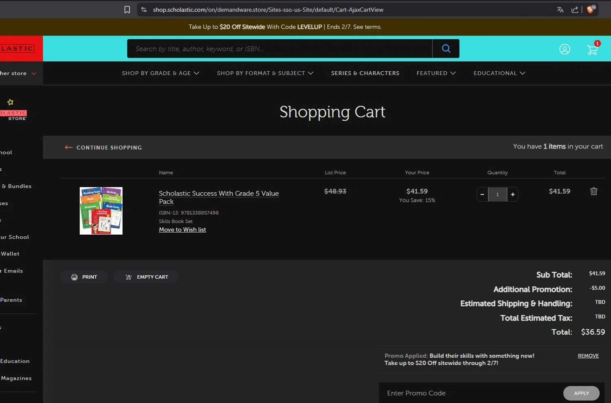Click the Scholastic red logo
The height and width of the screenshot is (403, 611).
[x=21, y=48]
